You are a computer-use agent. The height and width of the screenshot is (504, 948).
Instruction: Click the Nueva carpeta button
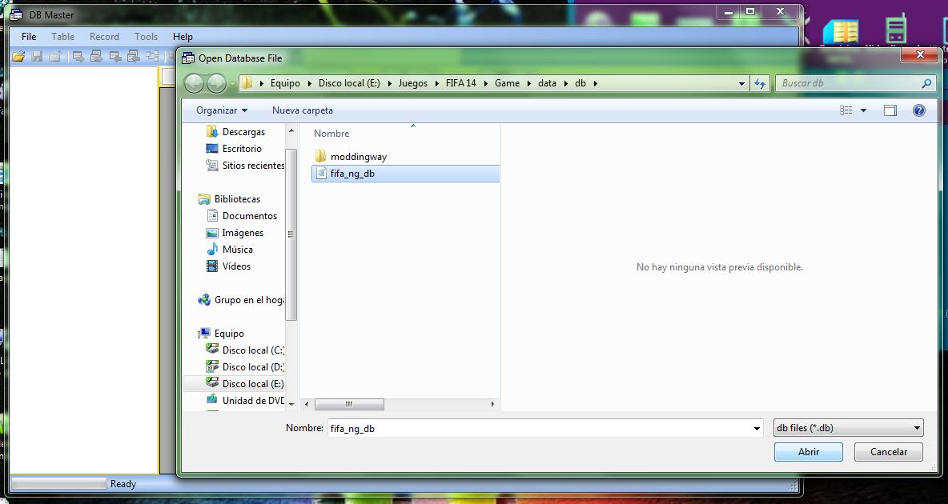[302, 110]
